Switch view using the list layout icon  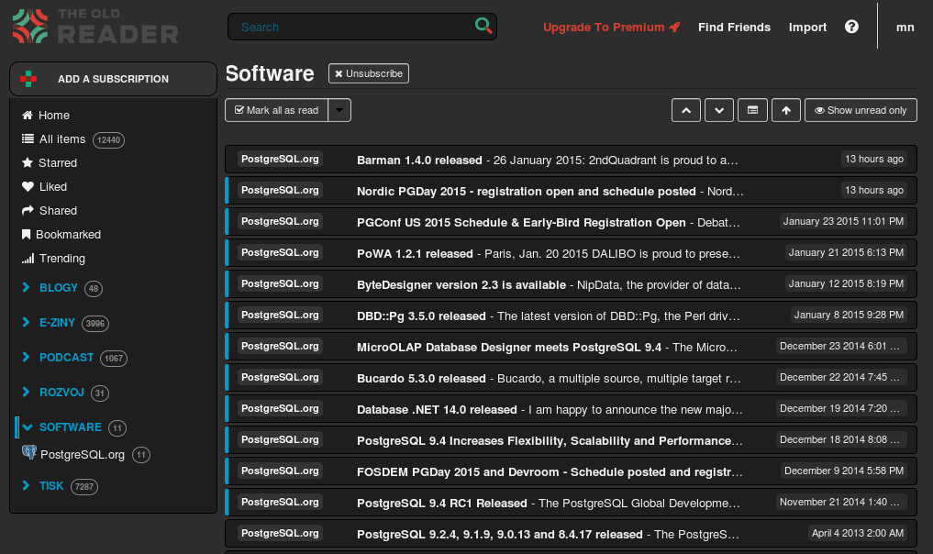tap(752, 109)
